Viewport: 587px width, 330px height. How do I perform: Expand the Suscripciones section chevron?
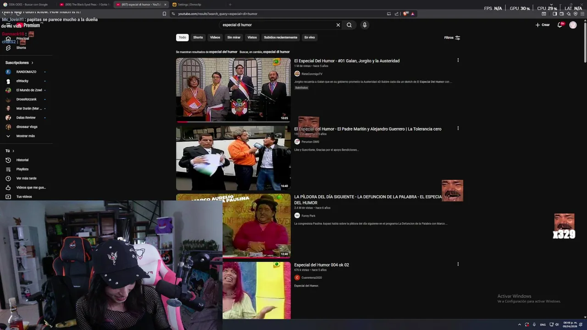(x=32, y=63)
